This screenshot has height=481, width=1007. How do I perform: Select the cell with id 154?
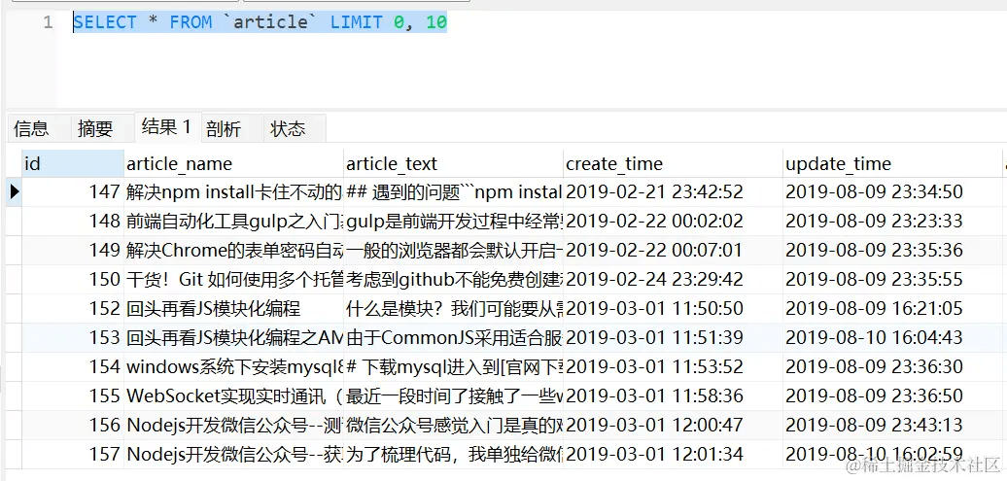[x=73, y=366]
